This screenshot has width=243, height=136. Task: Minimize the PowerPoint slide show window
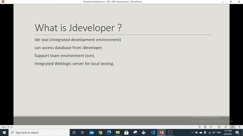tap(222, 2)
